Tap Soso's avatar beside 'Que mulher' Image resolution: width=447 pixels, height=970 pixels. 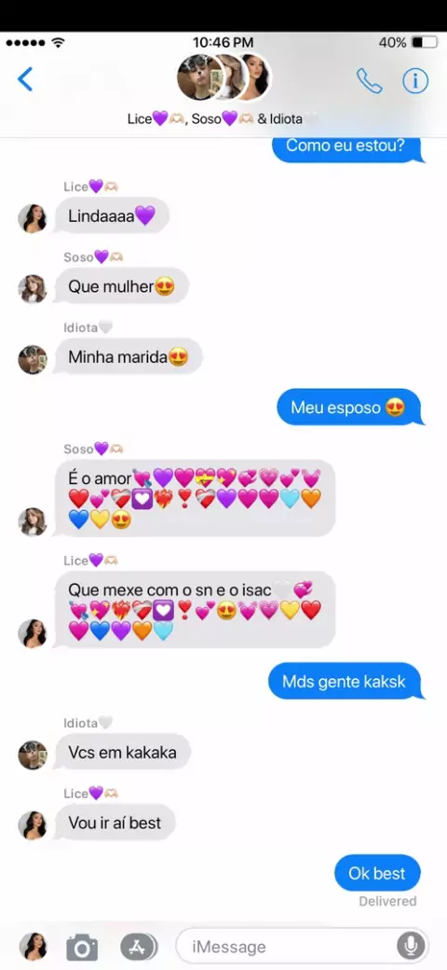[x=32, y=289]
